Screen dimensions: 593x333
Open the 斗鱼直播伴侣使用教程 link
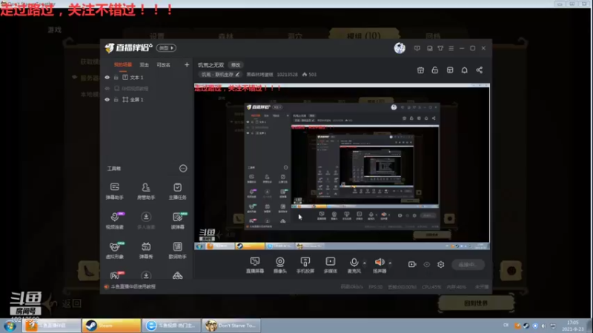133,286
